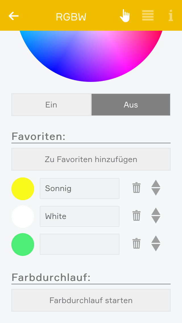
Task: Delete the unnamed green favorite
Action: (x=136, y=244)
